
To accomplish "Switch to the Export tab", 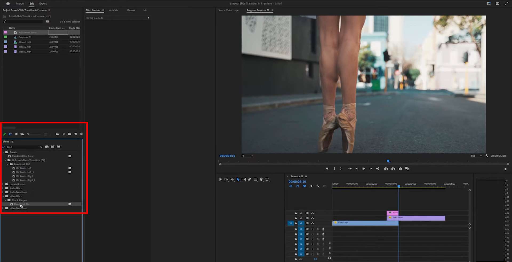I will coord(43,3).
